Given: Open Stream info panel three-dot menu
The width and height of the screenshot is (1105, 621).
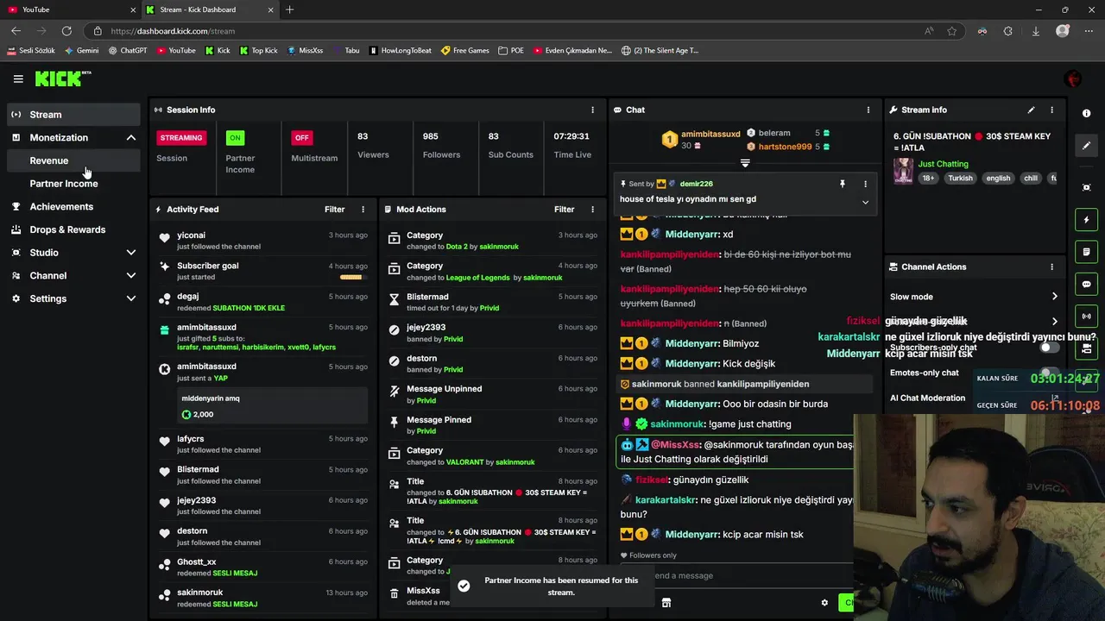Looking at the screenshot, I should click(1051, 110).
